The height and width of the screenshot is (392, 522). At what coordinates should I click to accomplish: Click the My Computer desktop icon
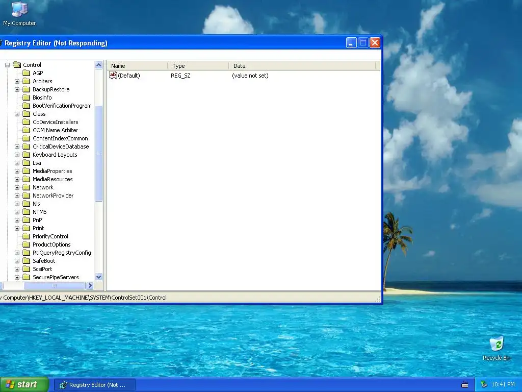(x=19, y=14)
